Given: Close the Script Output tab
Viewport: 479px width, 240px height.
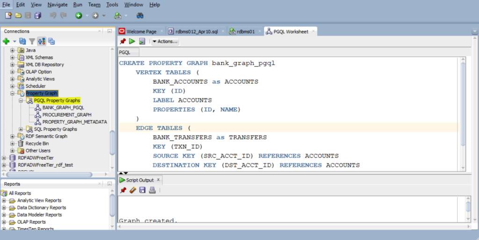Looking at the screenshot, I should click(158, 180).
